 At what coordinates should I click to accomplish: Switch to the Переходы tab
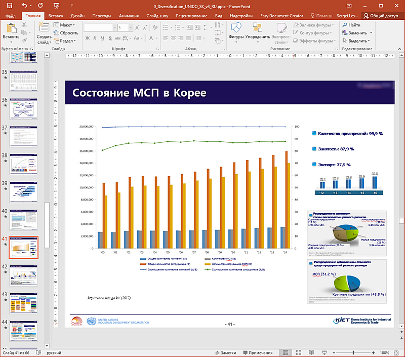click(102, 16)
